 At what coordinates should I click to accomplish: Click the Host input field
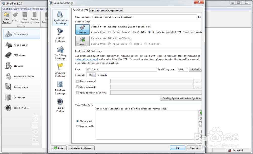tap(121, 69)
